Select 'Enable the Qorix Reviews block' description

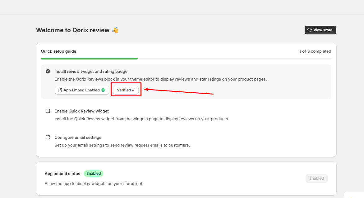(161, 79)
